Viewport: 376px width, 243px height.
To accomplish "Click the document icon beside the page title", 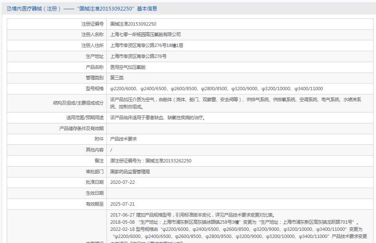I will (x=9, y=8).
